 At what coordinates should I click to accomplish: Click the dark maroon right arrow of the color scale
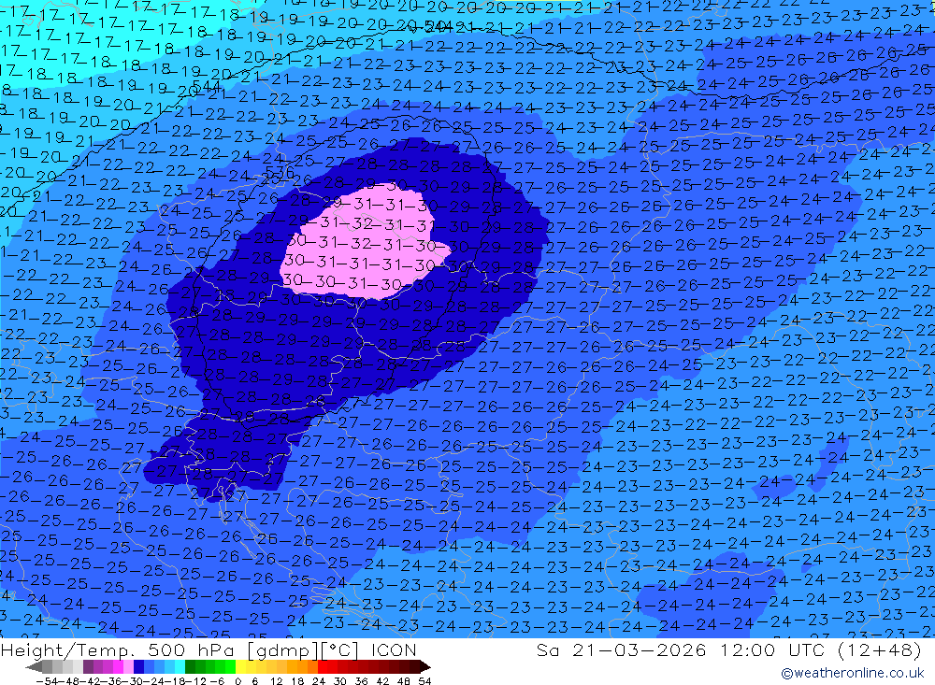coord(425,667)
